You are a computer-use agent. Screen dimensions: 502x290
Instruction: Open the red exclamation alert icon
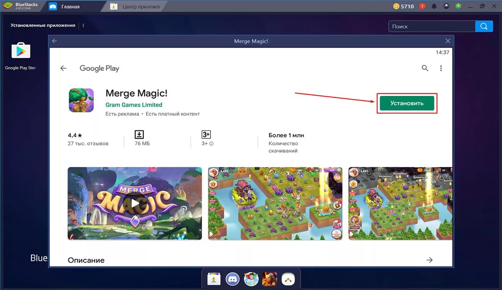click(x=422, y=6)
